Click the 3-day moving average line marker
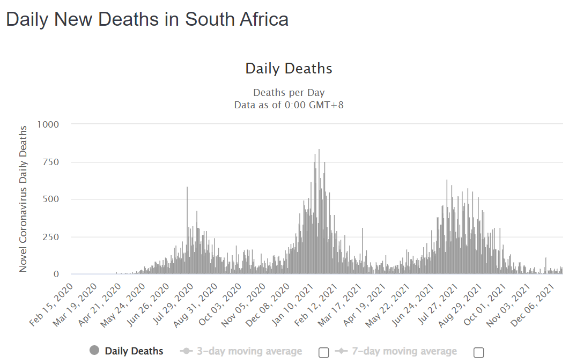This screenshot has height=364, width=569. [186, 351]
